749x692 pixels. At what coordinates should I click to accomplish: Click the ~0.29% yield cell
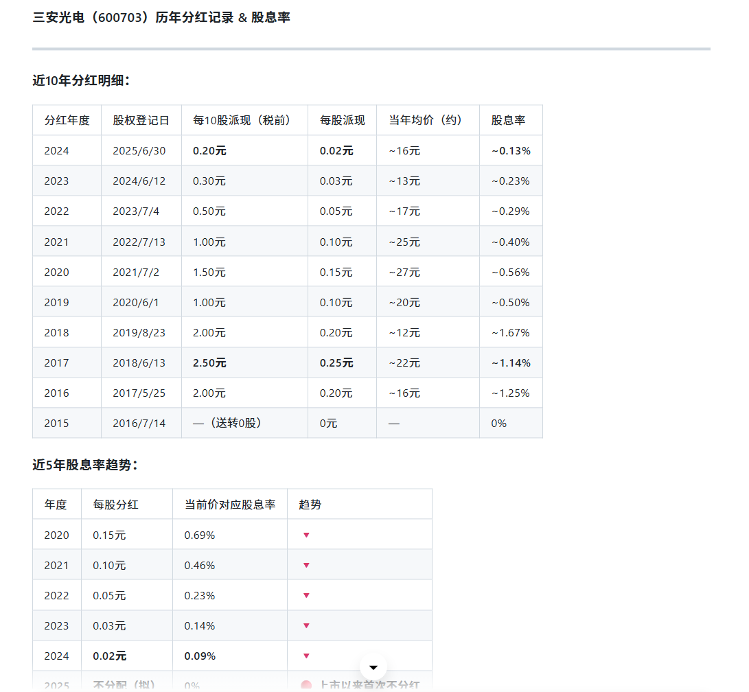coord(511,211)
